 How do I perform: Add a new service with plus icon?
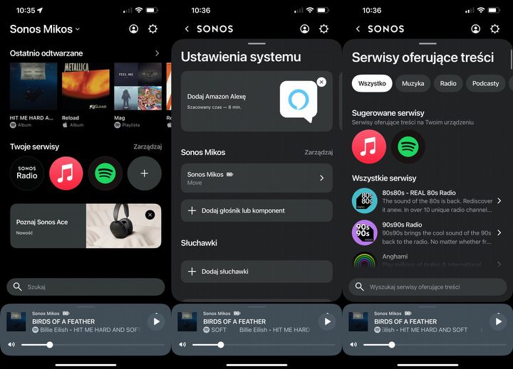point(145,173)
